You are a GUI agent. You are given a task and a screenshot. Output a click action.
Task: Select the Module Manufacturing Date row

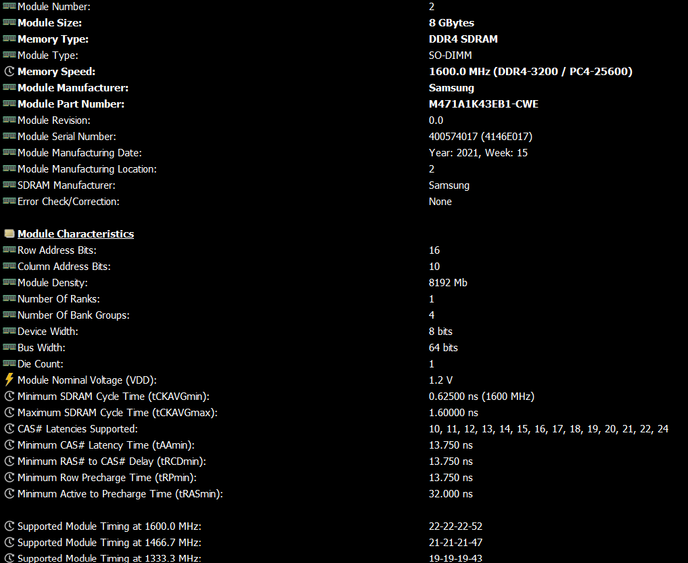[344, 153]
